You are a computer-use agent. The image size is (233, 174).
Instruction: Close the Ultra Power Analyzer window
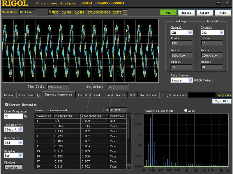click(x=227, y=3)
